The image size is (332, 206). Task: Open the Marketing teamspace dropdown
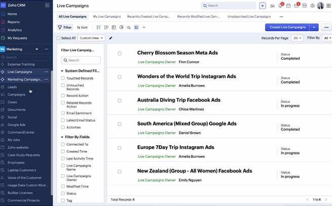click(x=37, y=49)
